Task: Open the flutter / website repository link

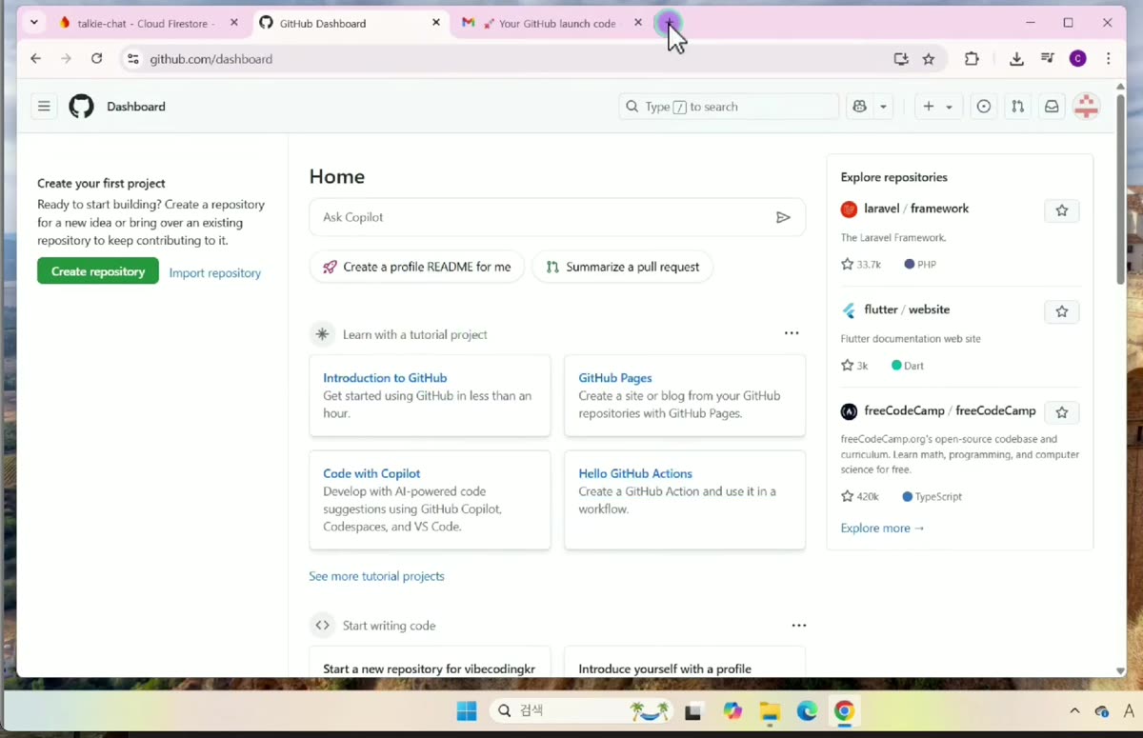Action: (907, 309)
